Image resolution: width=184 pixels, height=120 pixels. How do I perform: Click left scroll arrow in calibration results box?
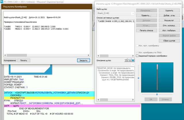[5, 55]
